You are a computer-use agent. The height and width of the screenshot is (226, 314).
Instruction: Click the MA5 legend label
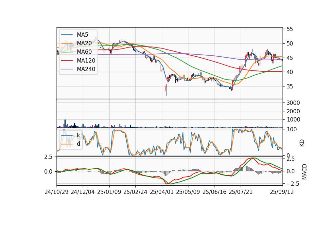(x=82, y=35)
